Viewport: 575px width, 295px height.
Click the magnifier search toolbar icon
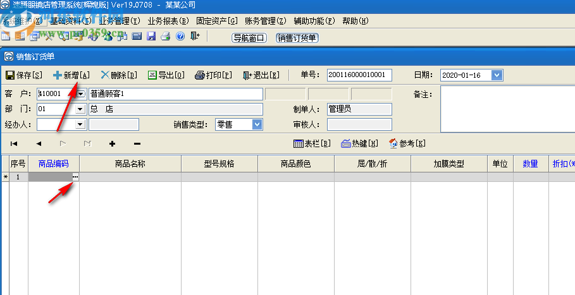click(x=64, y=36)
